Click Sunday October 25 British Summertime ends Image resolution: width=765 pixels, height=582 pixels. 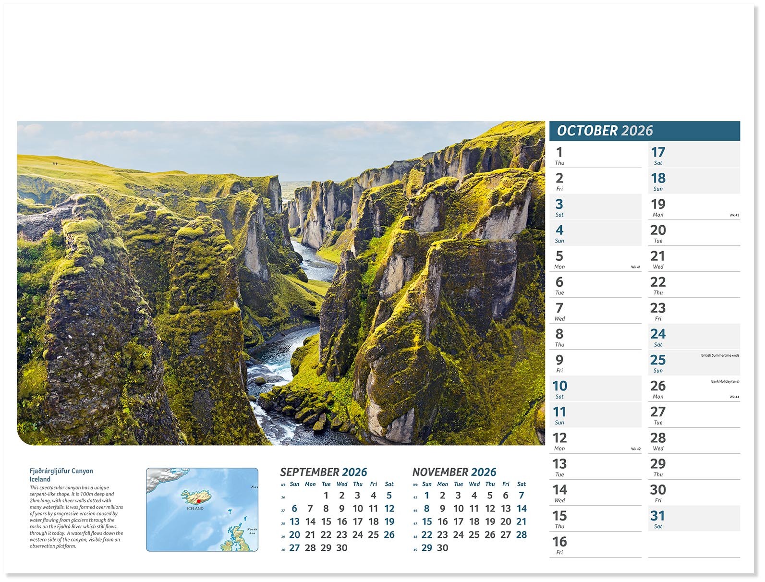(693, 364)
